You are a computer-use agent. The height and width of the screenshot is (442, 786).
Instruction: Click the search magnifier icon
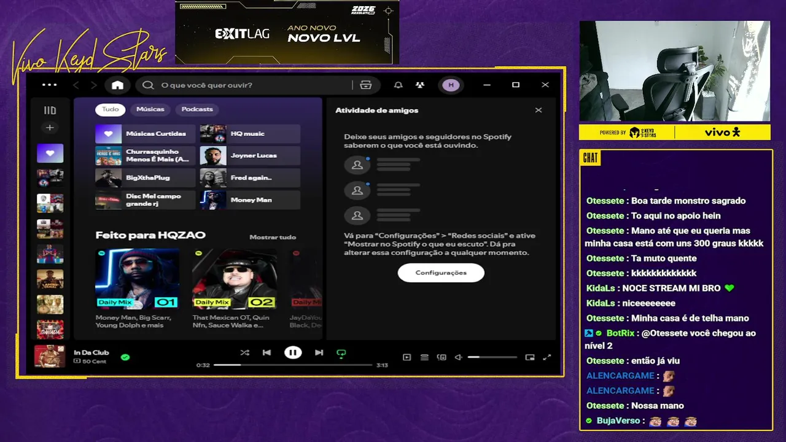coord(148,85)
